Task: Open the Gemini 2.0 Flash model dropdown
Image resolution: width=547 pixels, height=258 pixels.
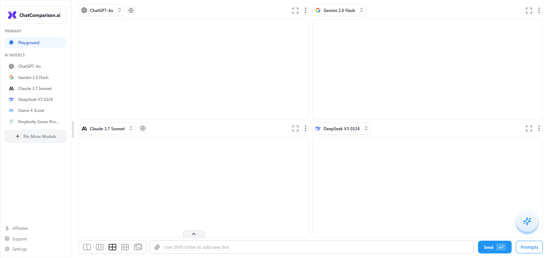Action: point(339,11)
